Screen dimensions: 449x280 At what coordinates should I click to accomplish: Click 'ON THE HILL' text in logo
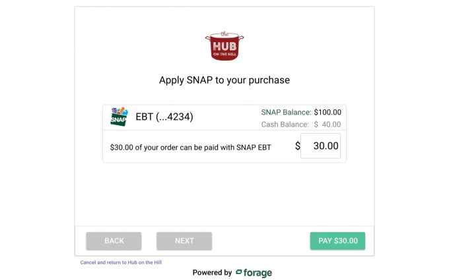(x=224, y=55)
